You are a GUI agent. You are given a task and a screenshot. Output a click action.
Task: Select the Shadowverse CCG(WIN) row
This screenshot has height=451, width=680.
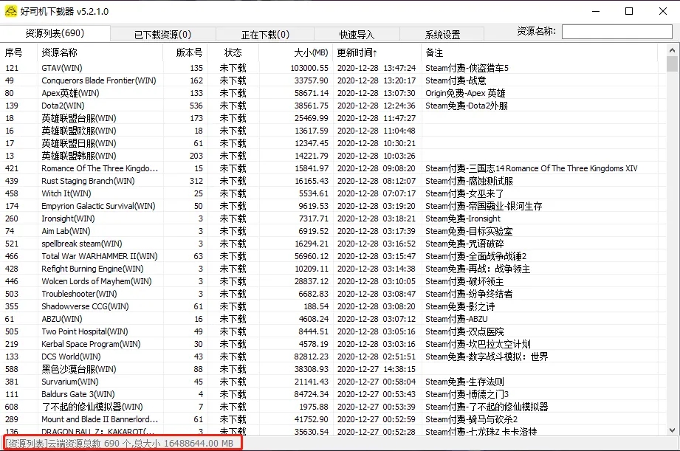point(333,307)
